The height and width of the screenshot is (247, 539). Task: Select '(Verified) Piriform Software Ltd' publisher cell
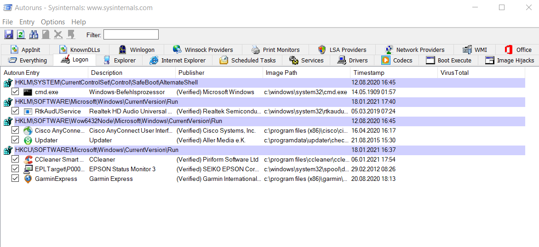pos(217,159)
